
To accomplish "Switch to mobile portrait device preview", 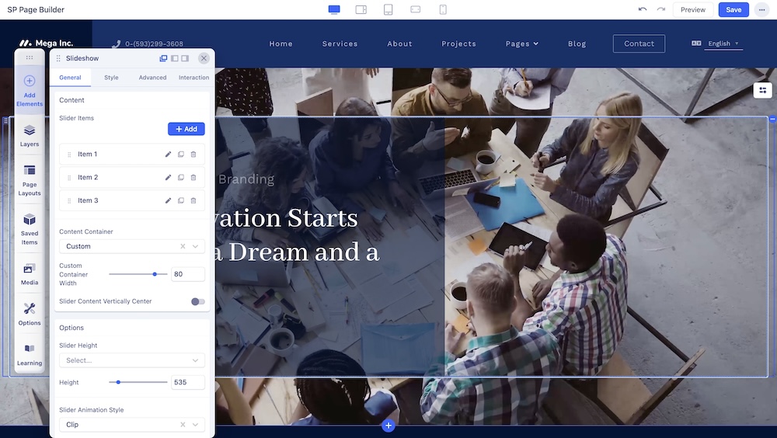I will click(x=443, y=10).
